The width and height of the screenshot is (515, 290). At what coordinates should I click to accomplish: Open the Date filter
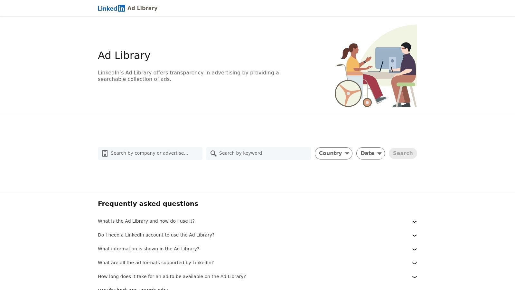[x=370, y=153]
